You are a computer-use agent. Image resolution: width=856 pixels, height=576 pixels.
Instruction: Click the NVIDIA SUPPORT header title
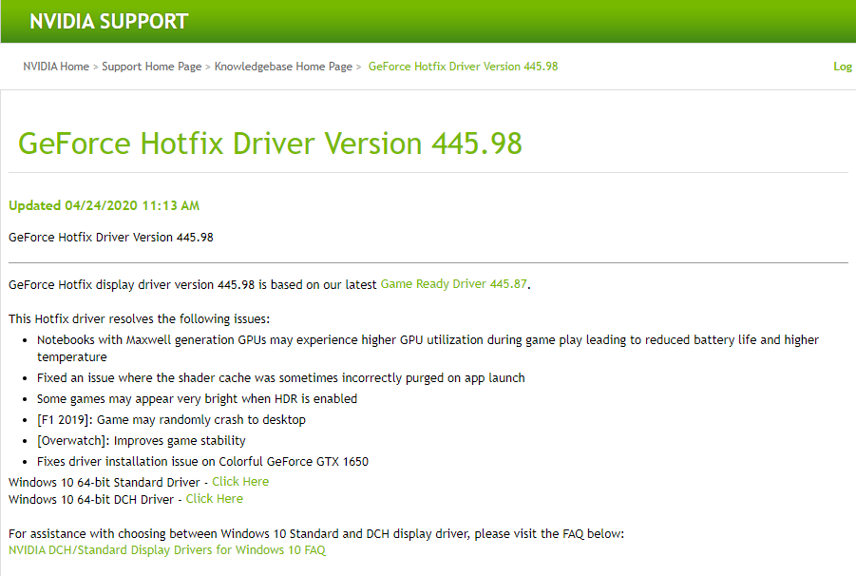108,21
